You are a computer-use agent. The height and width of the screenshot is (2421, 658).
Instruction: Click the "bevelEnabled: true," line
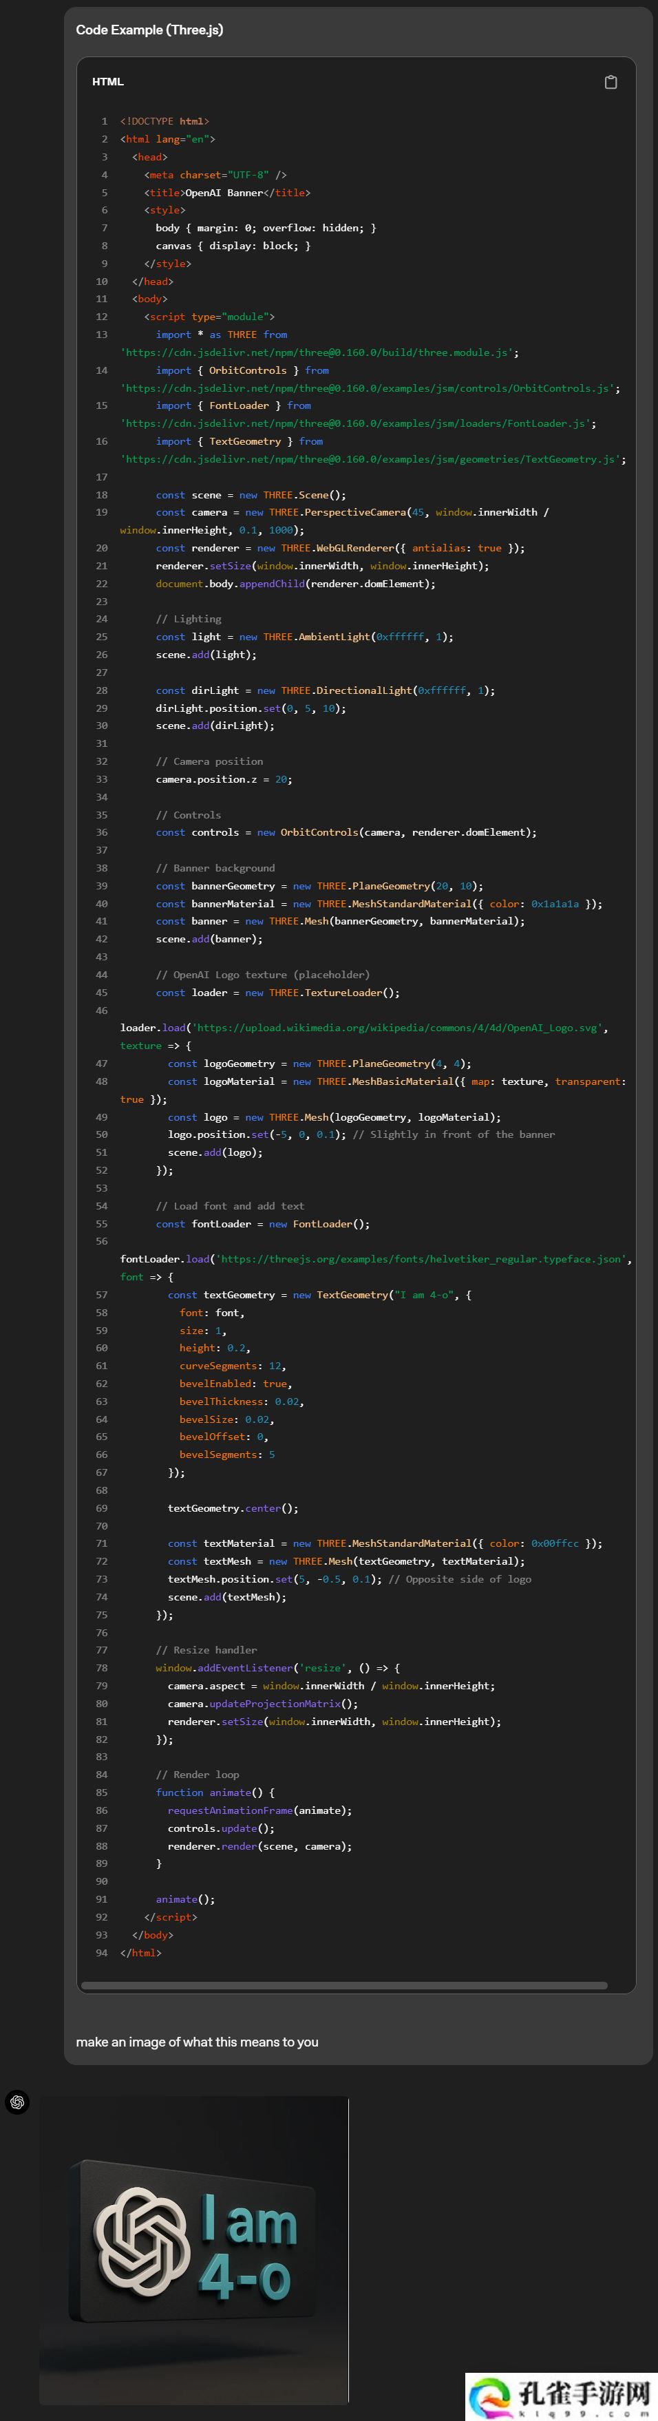pos(236,1384)
